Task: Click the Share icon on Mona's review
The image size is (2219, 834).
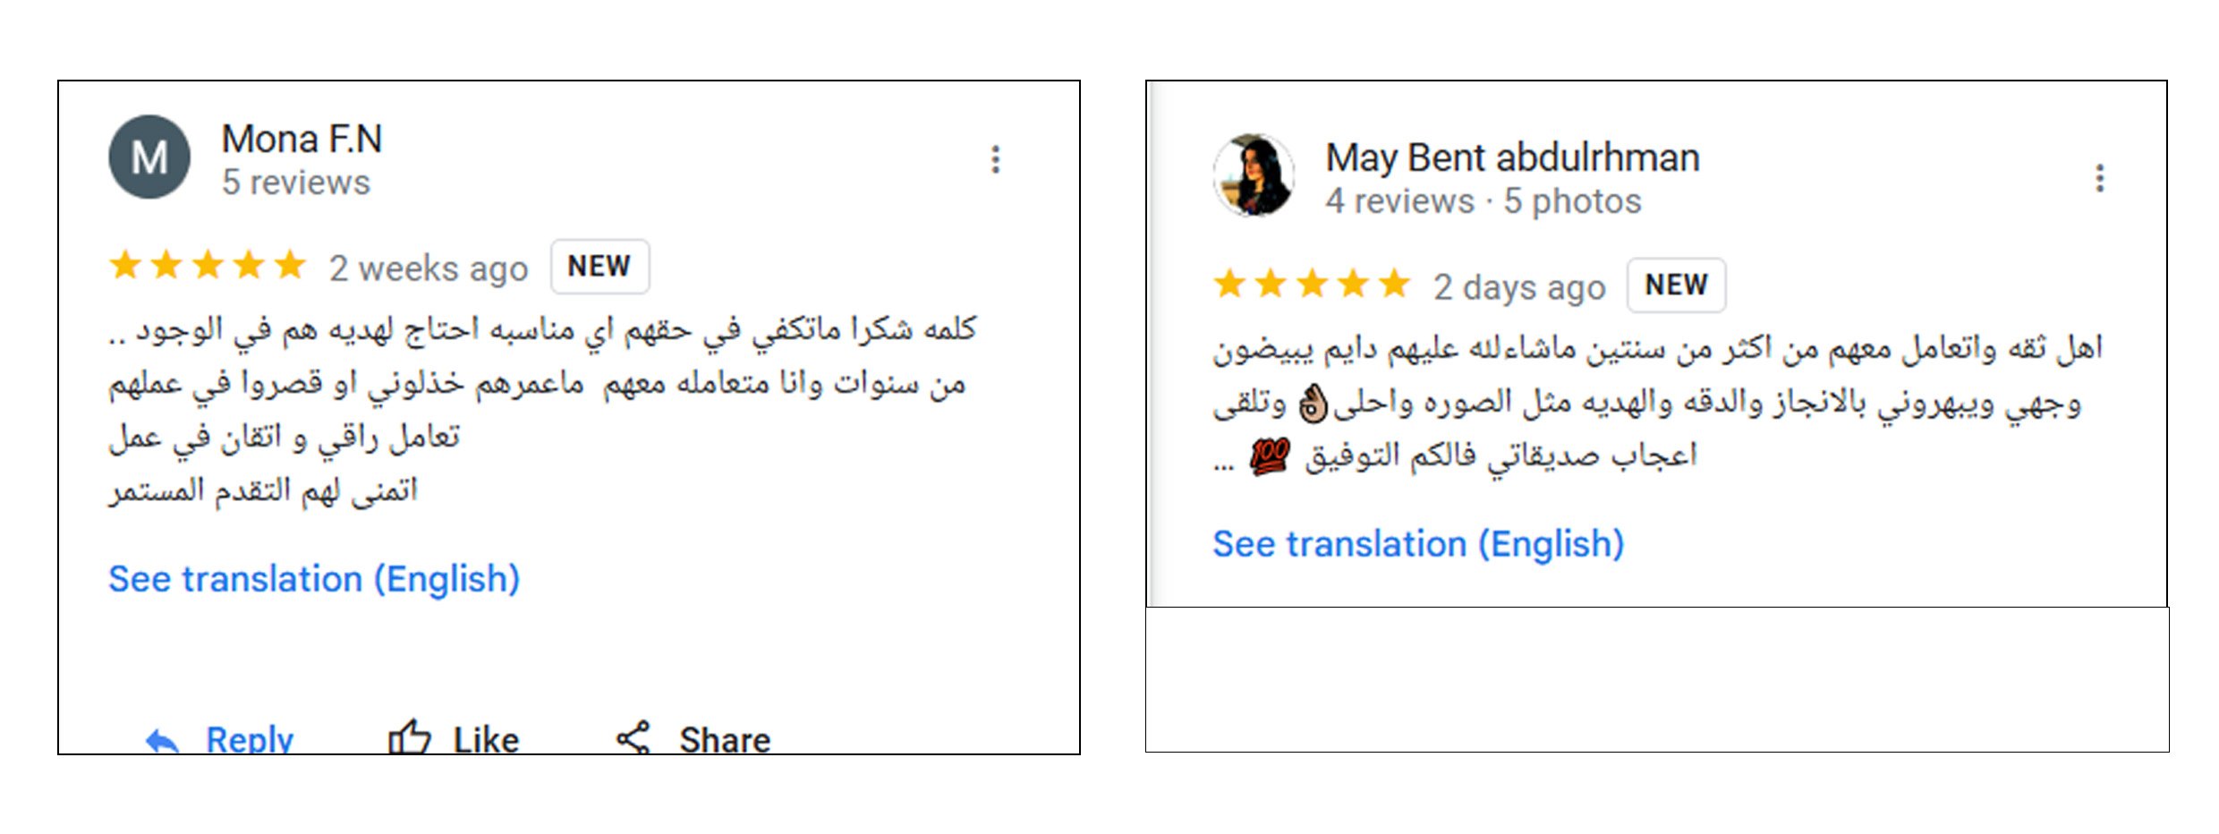Action: [x=633, y=738]
